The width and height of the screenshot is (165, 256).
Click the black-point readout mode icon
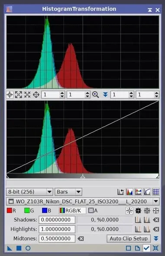138,210
